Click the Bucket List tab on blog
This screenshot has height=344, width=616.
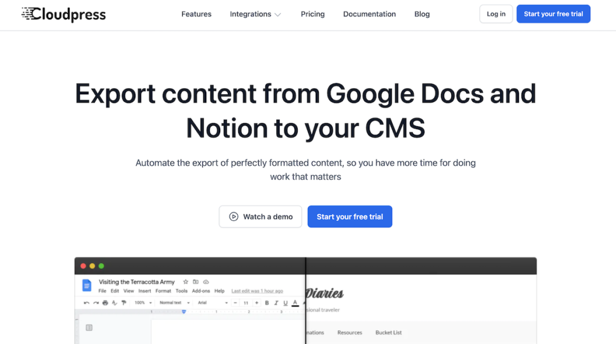389,332
